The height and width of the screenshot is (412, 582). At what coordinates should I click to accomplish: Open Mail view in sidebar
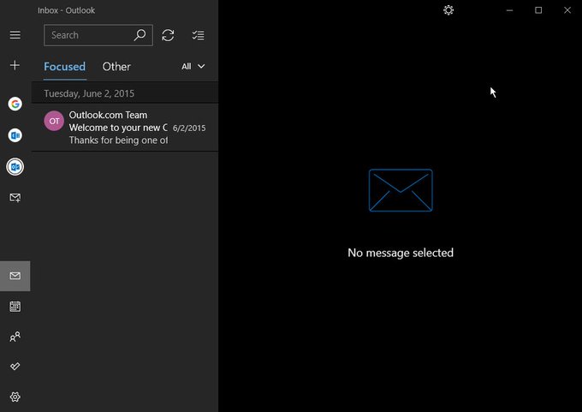pyautogui.click(x=15, y=276)
